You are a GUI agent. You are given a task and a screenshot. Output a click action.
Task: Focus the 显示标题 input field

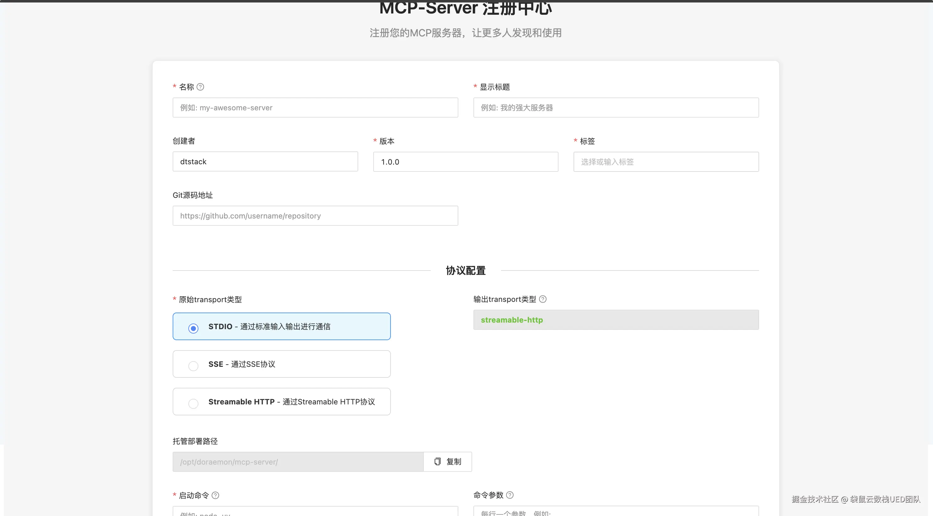616,108
